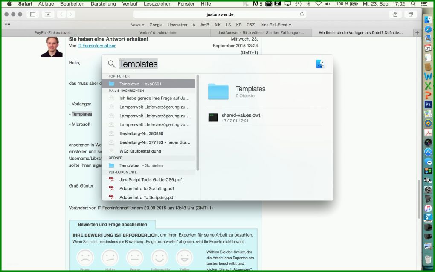This screenshot has width=435, height=272.
Task: Switch to the JustAnswer Zahlungsmethode tab
Action: tap(261, 33)
